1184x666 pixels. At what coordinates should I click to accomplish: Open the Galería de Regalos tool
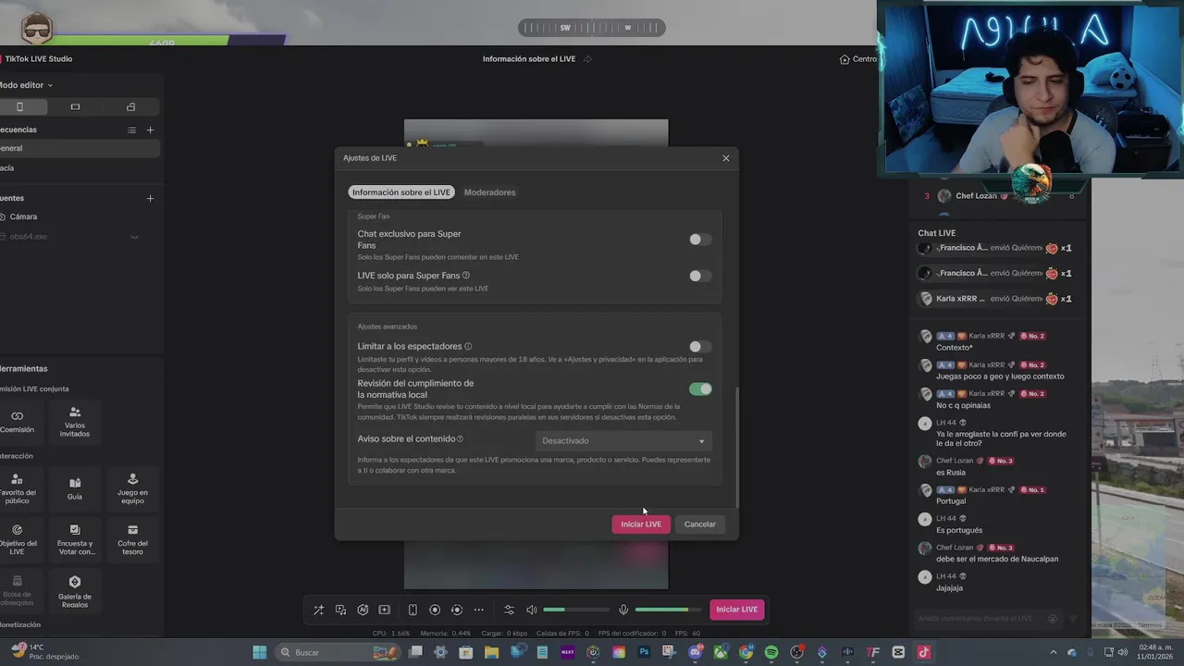tap(75, 589)
